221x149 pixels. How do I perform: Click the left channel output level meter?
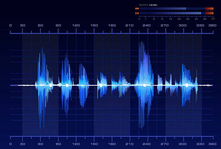pos(176,9)
